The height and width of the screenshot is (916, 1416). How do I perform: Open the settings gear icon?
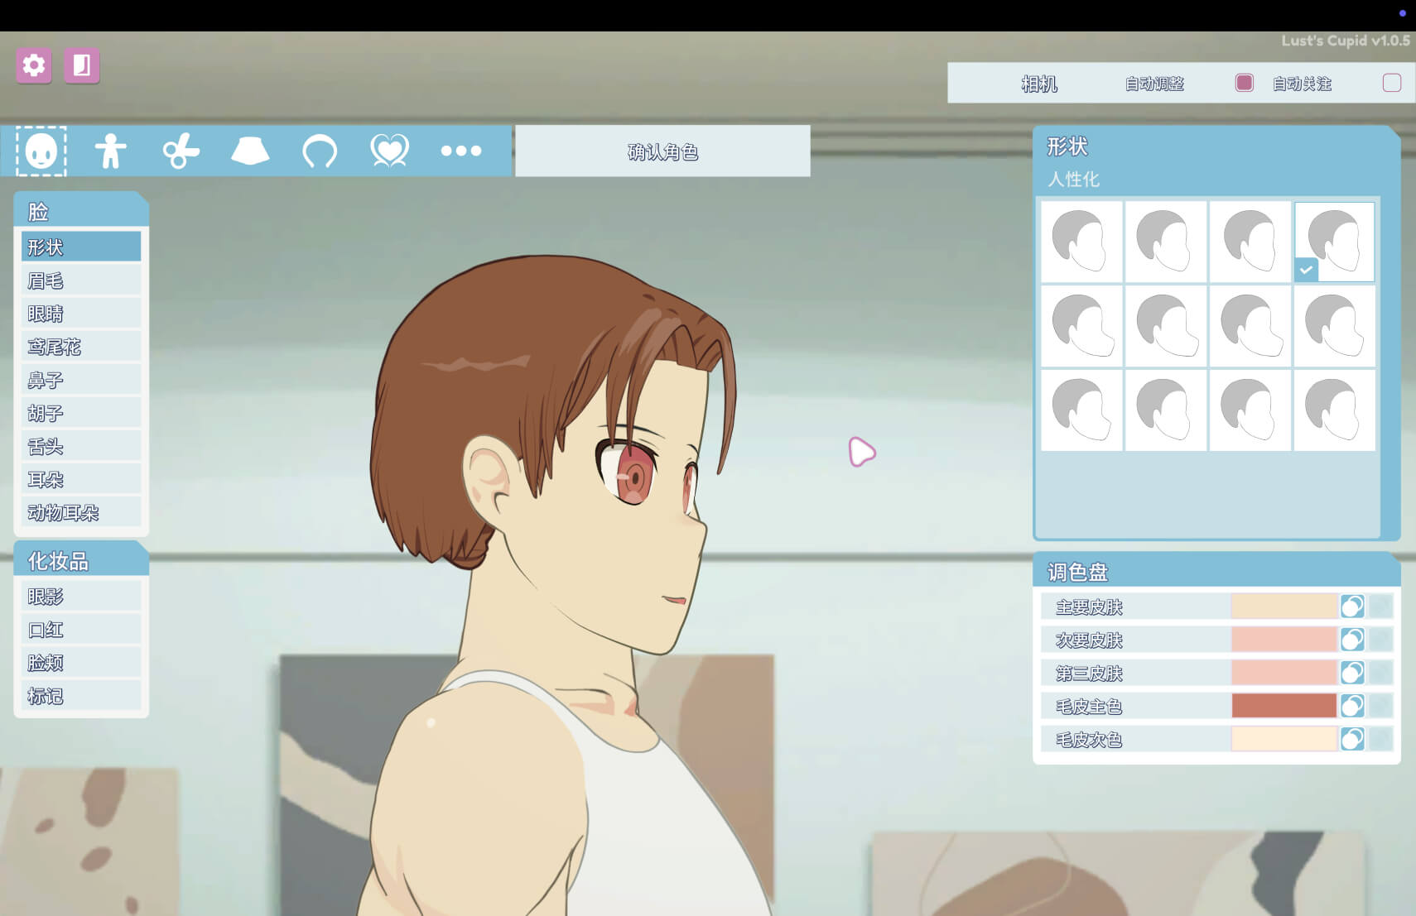pos(34,65)
